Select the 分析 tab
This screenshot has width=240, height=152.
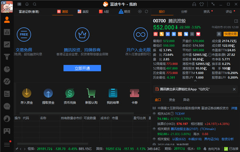184,12
